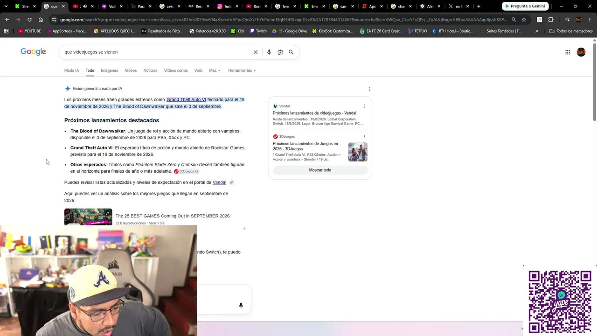The width and height of the screenshot is (597, 336).
Task: Select the Web search tab
Action: (x=198, y=70)
